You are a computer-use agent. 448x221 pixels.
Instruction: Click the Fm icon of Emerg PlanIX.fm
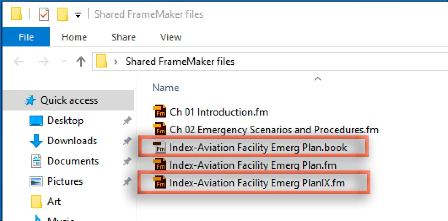pos(159,182)
